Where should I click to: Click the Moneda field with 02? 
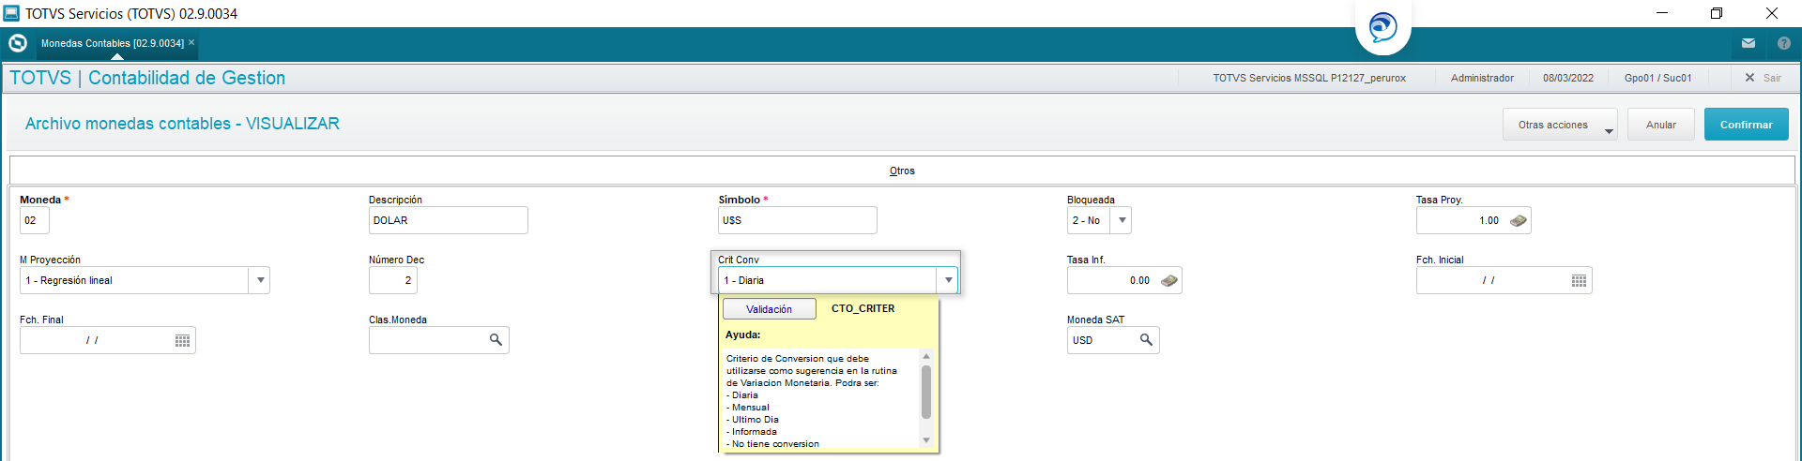coord(35,220)
